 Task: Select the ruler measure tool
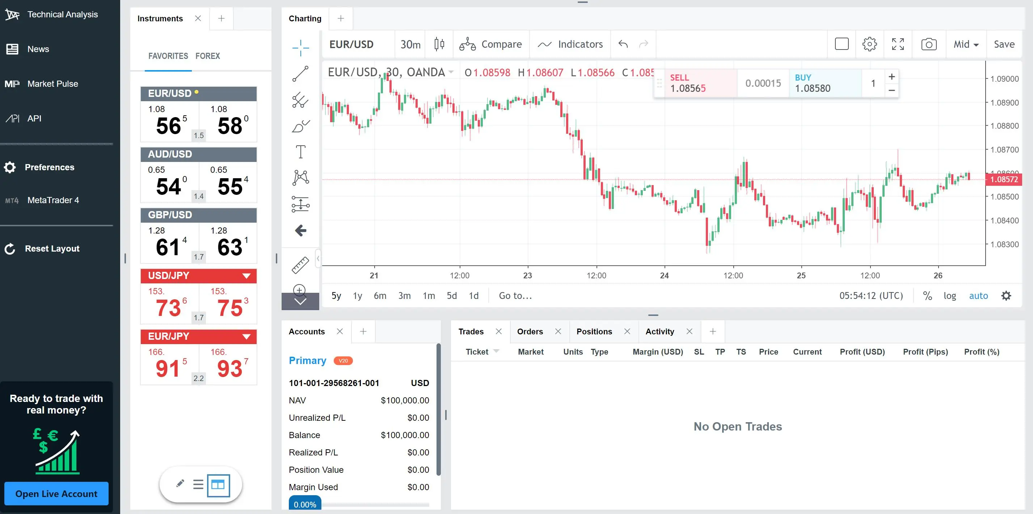[300, 265]
